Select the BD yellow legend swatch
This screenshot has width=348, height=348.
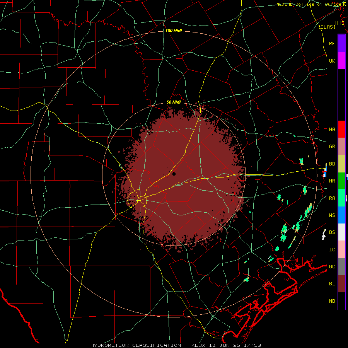point(341,164)
